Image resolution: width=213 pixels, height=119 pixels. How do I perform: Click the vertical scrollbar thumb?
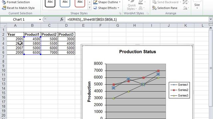pyautogui.click(x=211, y=68)
